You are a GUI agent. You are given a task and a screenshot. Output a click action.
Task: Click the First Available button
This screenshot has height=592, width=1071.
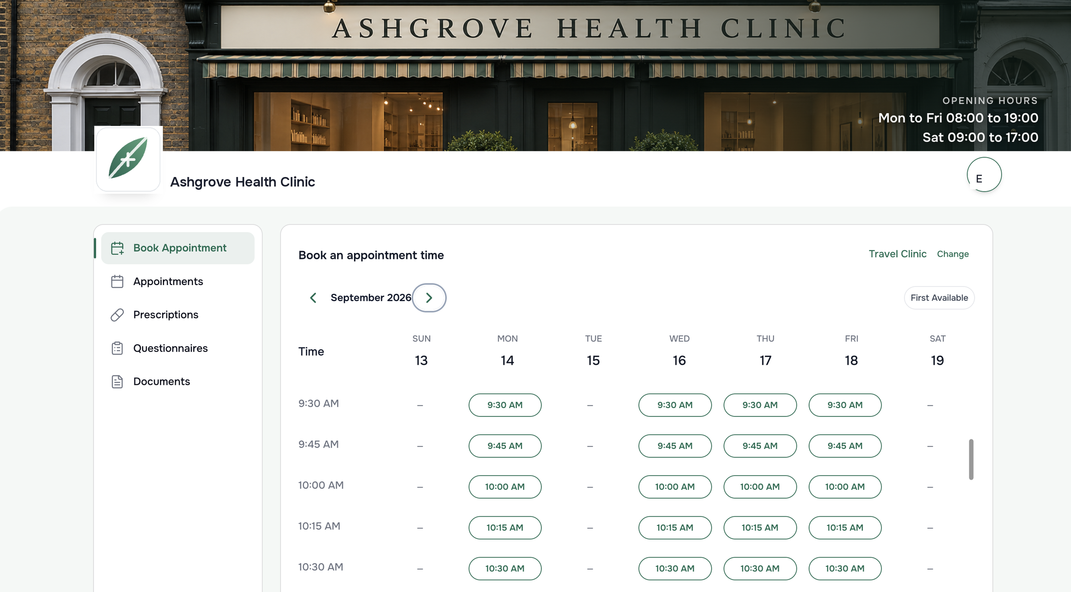[939, 298]
